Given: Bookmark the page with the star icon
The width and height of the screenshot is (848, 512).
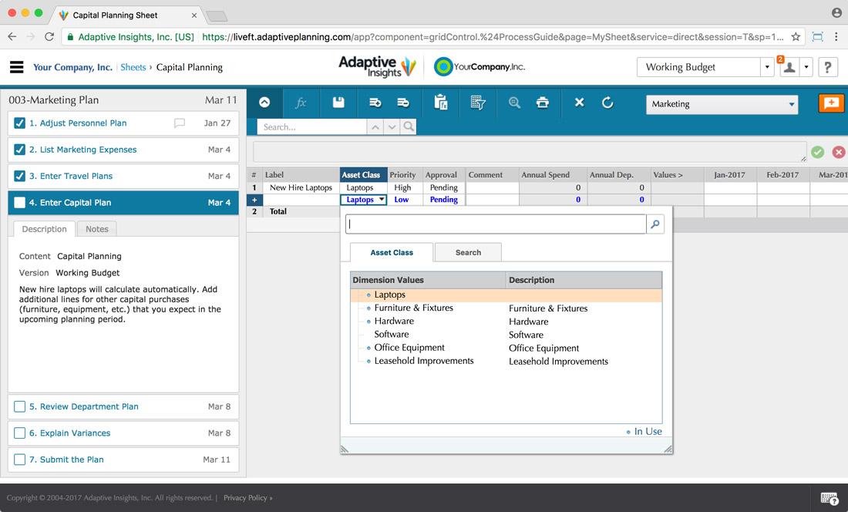Looking at the screenshot, I should click(x=796, y=37).
